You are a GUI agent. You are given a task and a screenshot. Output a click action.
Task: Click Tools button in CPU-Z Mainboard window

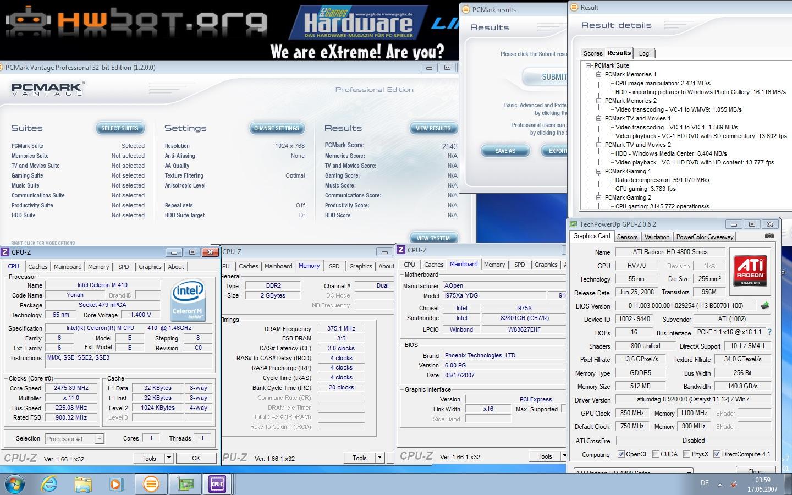click(x=544, y=456)
